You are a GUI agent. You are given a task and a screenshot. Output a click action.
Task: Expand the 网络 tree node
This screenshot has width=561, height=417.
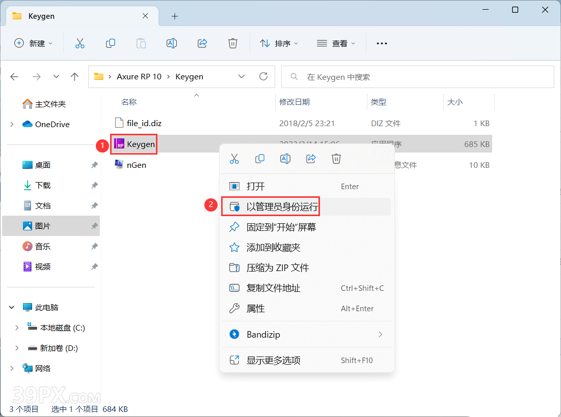[12, 369]
